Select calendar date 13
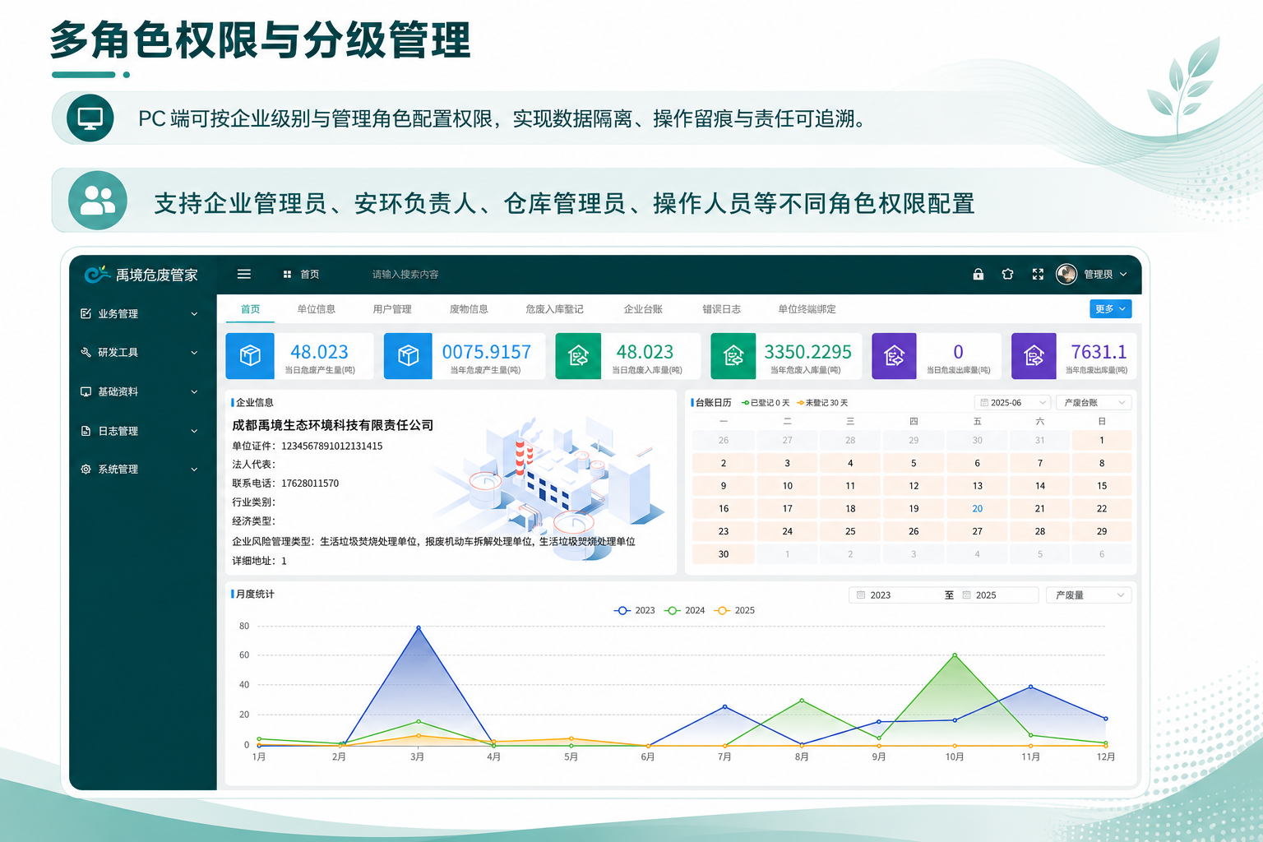This screenshot has height=842, width=1263. coord(977,486)
